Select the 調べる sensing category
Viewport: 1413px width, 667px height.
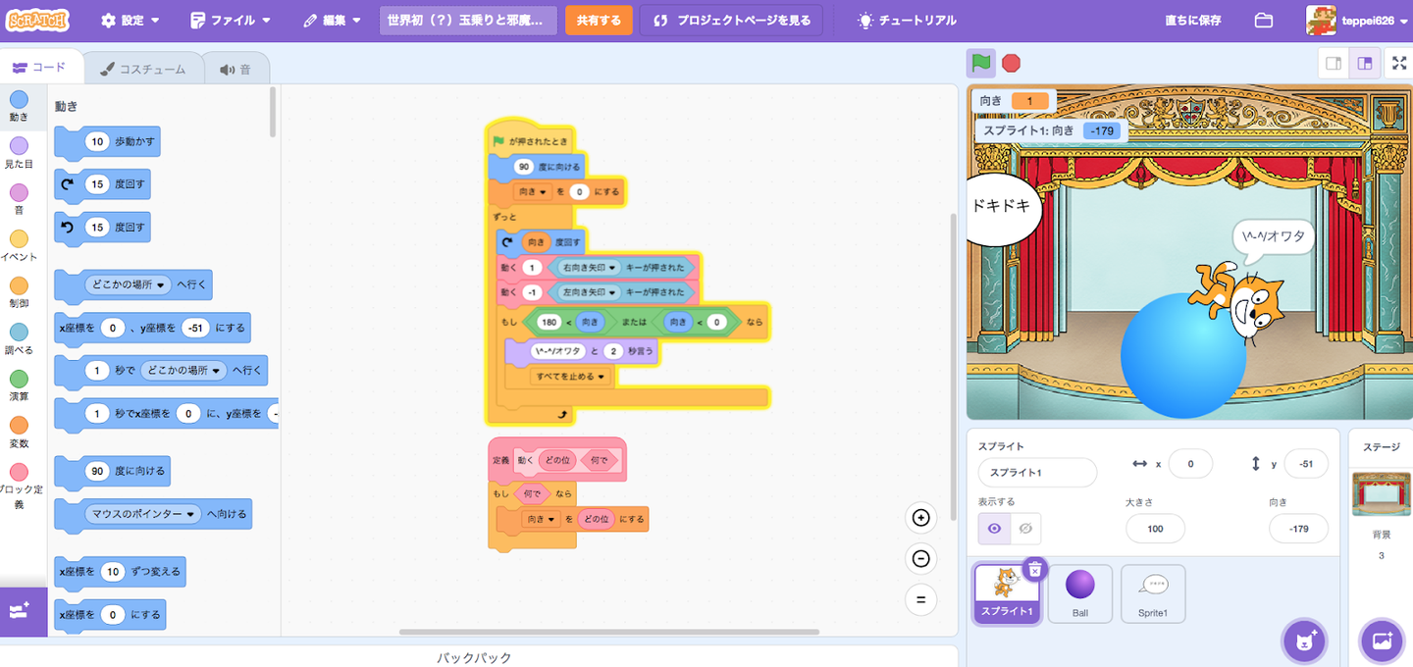point(19,339)
